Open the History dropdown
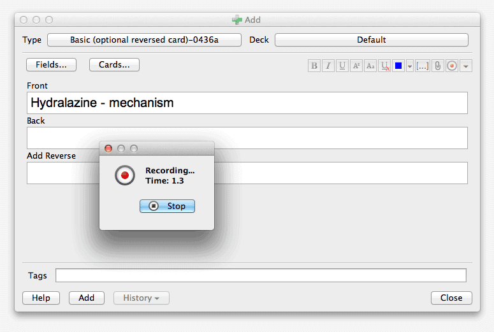 click(x=141, y=298)
